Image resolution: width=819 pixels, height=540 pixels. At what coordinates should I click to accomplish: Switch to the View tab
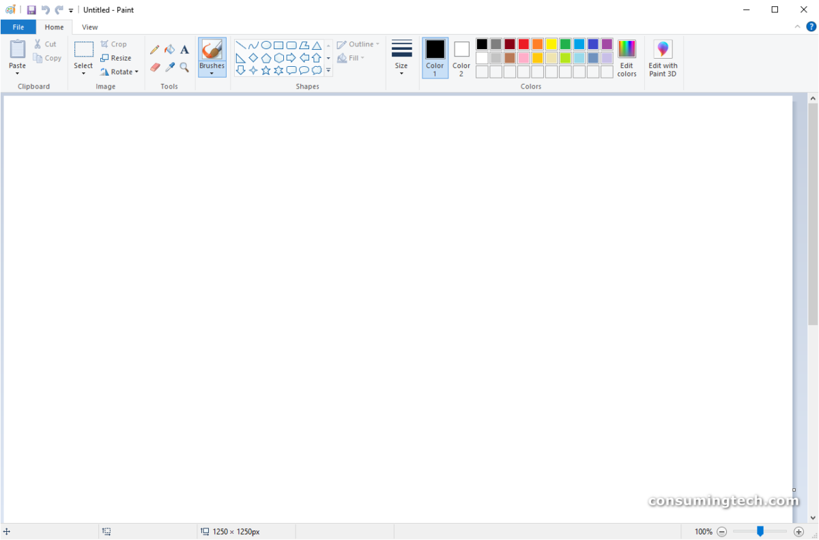pos(90,27)
